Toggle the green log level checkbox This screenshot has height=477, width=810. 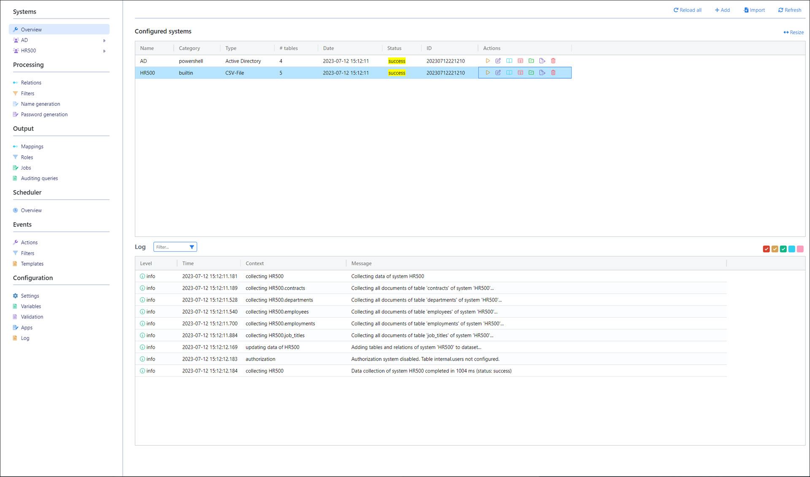click(783, 249)
